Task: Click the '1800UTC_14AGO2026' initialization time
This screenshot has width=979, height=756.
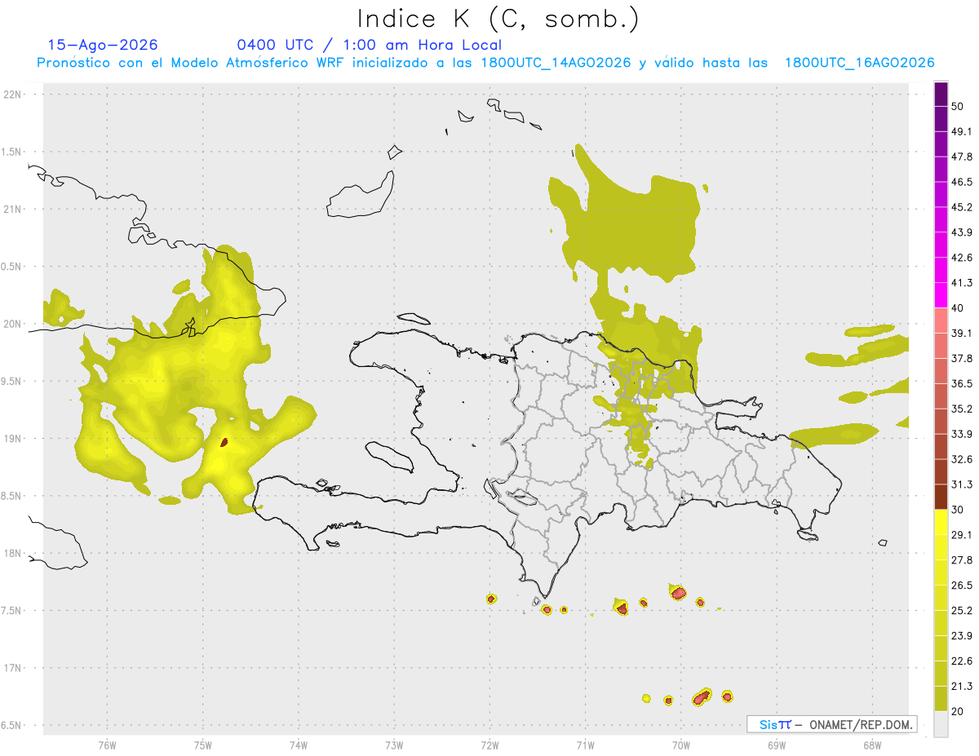Action: pyautogui.click(x=556, y=63)
